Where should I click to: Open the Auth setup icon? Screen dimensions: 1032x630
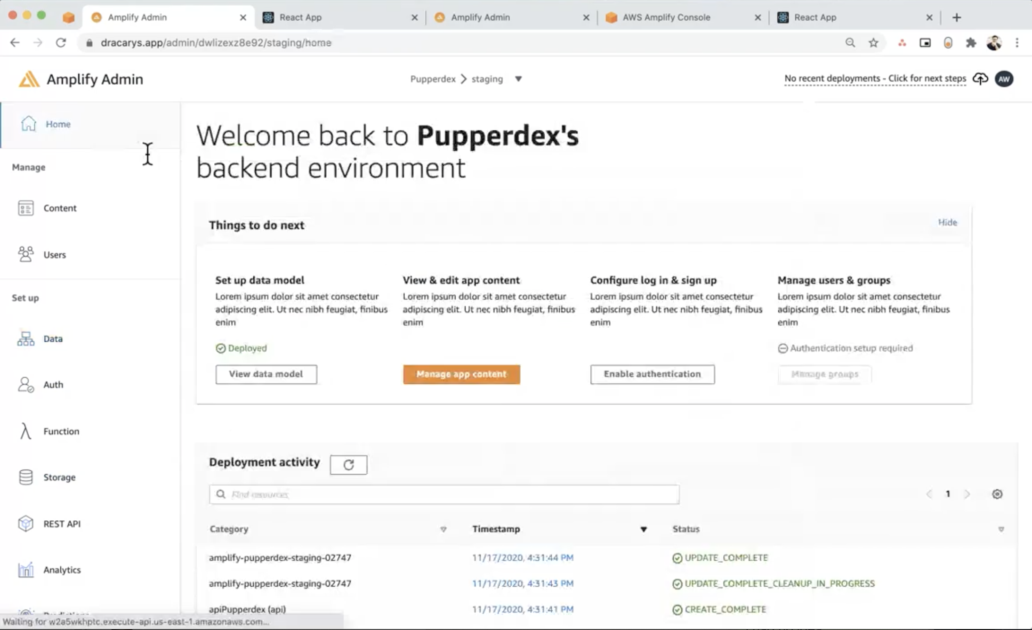25,385
